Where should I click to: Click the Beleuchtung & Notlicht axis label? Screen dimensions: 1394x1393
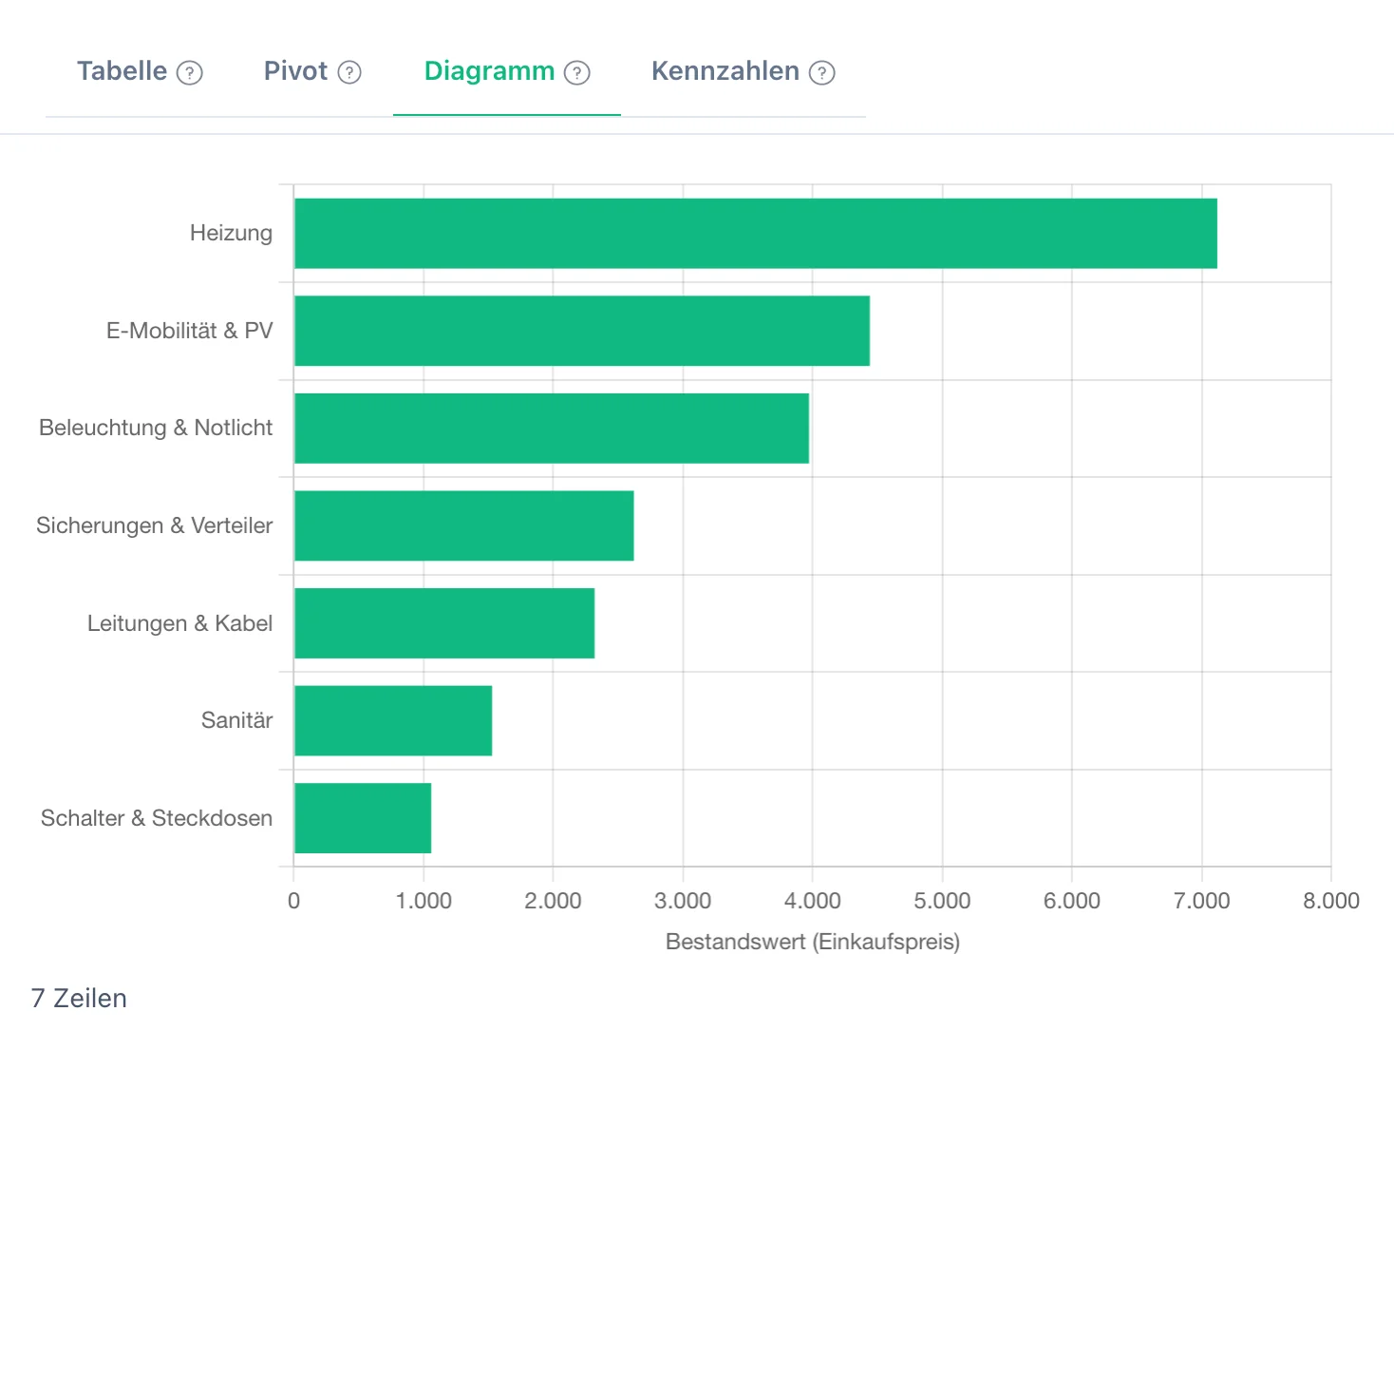pos(156,429)
